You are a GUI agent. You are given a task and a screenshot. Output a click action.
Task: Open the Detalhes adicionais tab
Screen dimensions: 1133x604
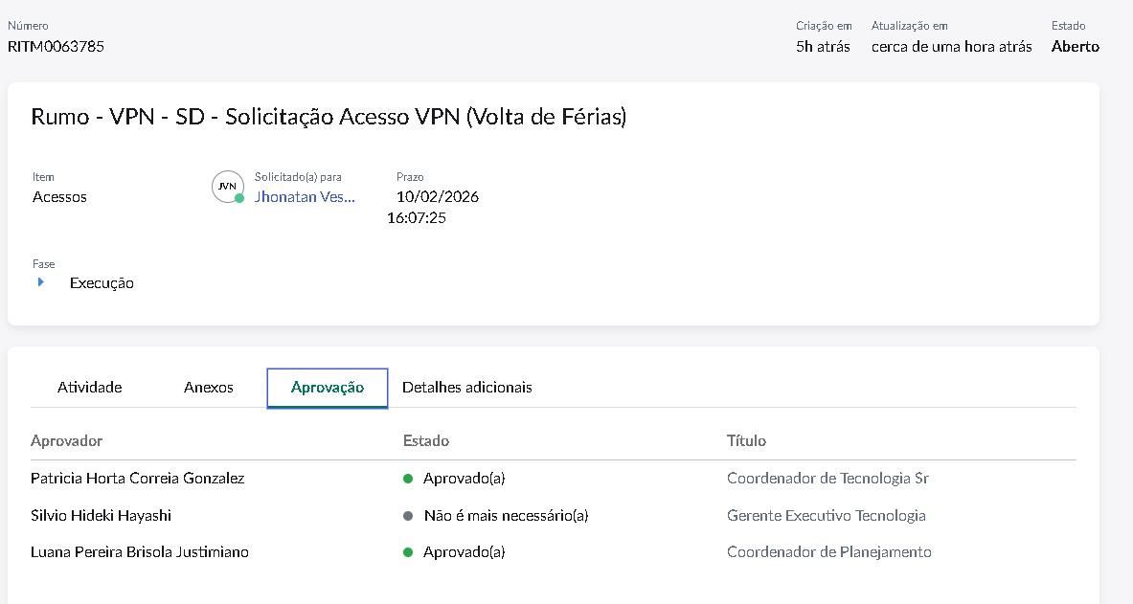467,388
